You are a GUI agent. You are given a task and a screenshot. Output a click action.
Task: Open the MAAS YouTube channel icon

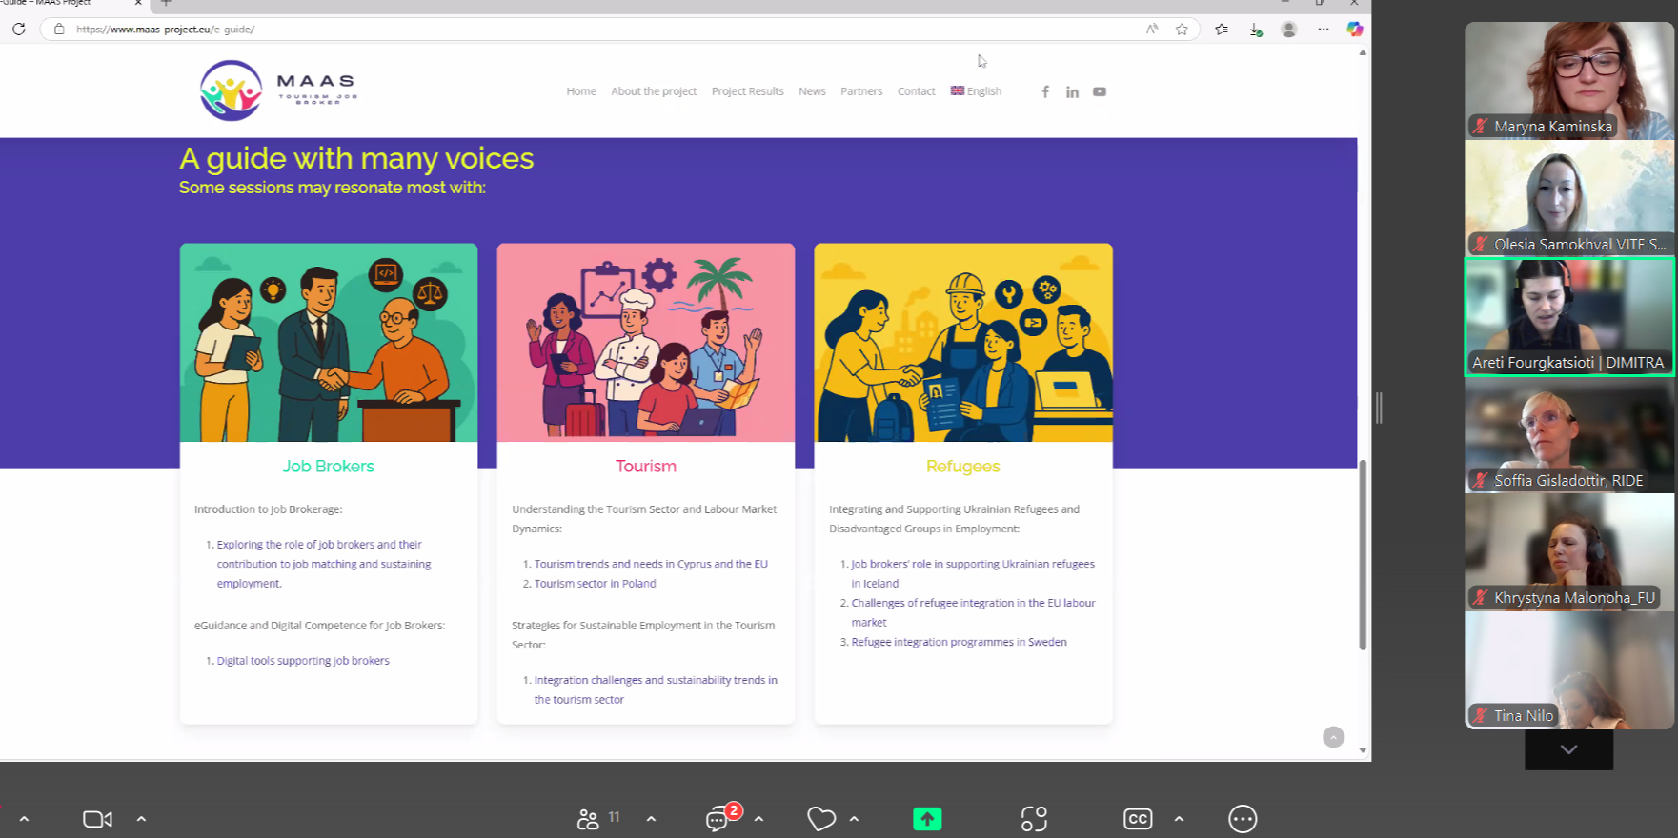point(1099,91)
